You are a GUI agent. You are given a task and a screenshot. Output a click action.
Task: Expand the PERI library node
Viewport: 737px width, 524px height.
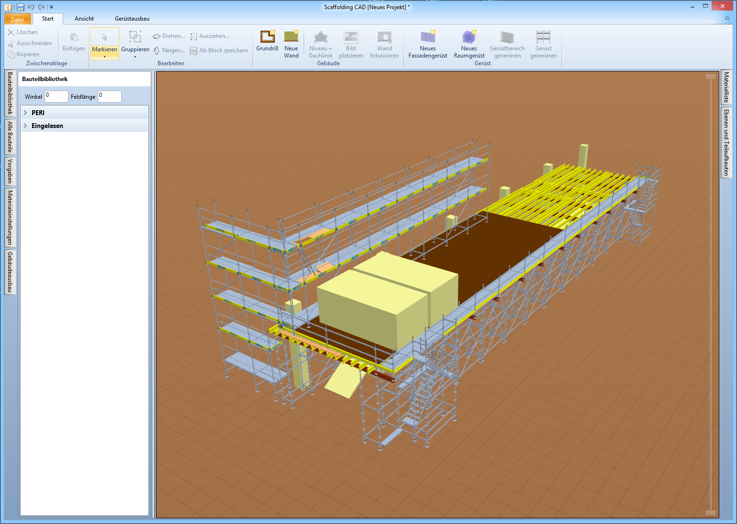pos(25,113)
